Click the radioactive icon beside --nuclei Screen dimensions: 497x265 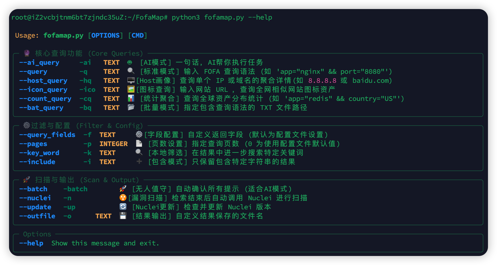[123, 198]
